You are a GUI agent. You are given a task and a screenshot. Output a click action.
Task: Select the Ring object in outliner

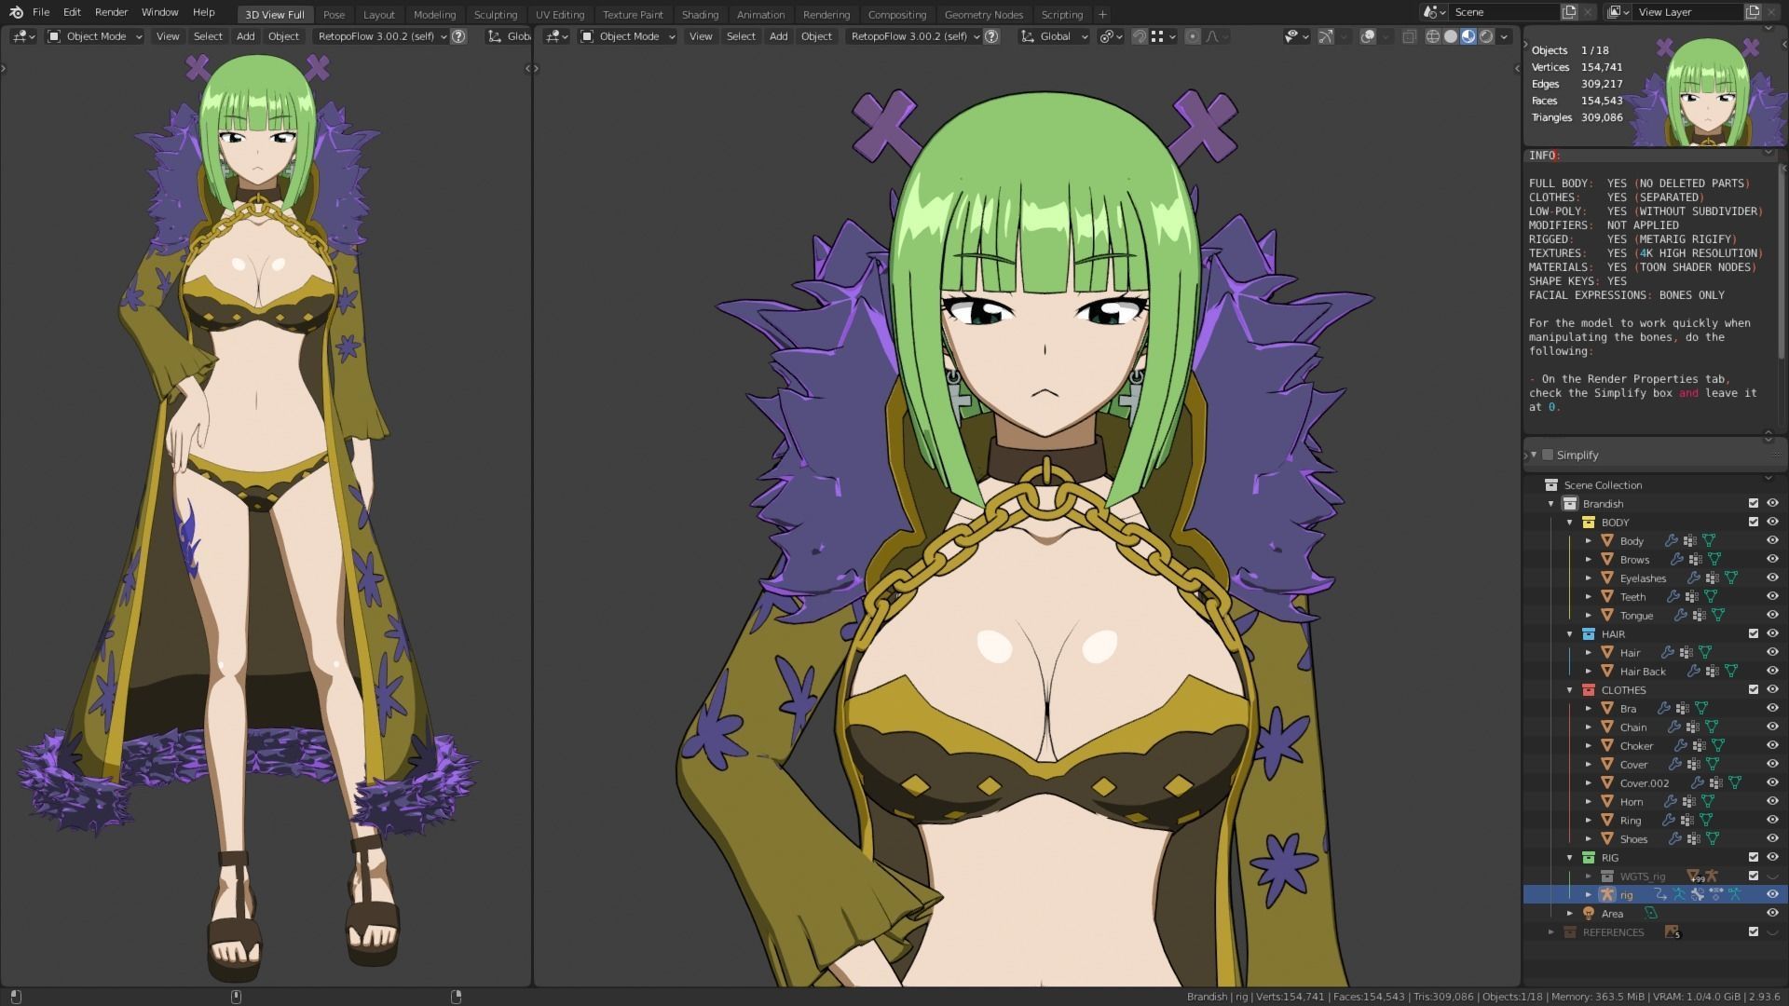pyautogui.click(x=1631, y=820)
